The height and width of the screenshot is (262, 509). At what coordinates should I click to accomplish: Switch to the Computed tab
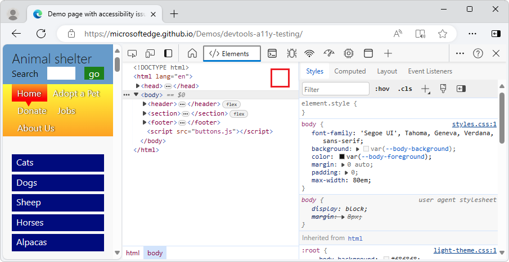[350, 71]
